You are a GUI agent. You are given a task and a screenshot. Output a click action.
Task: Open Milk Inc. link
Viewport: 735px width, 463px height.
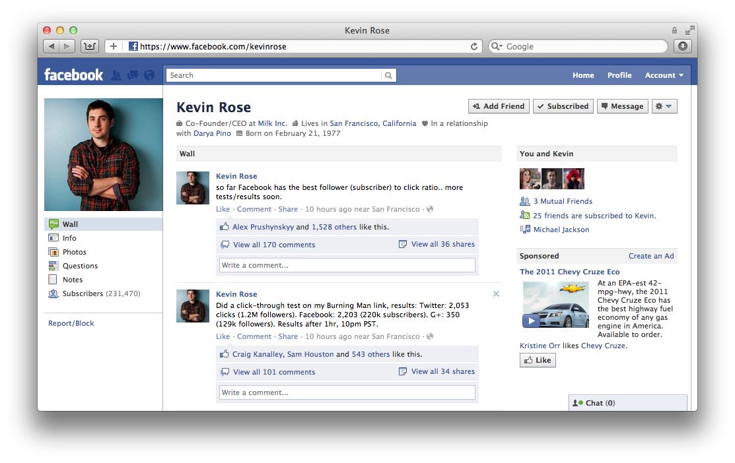tap(272, 123)
